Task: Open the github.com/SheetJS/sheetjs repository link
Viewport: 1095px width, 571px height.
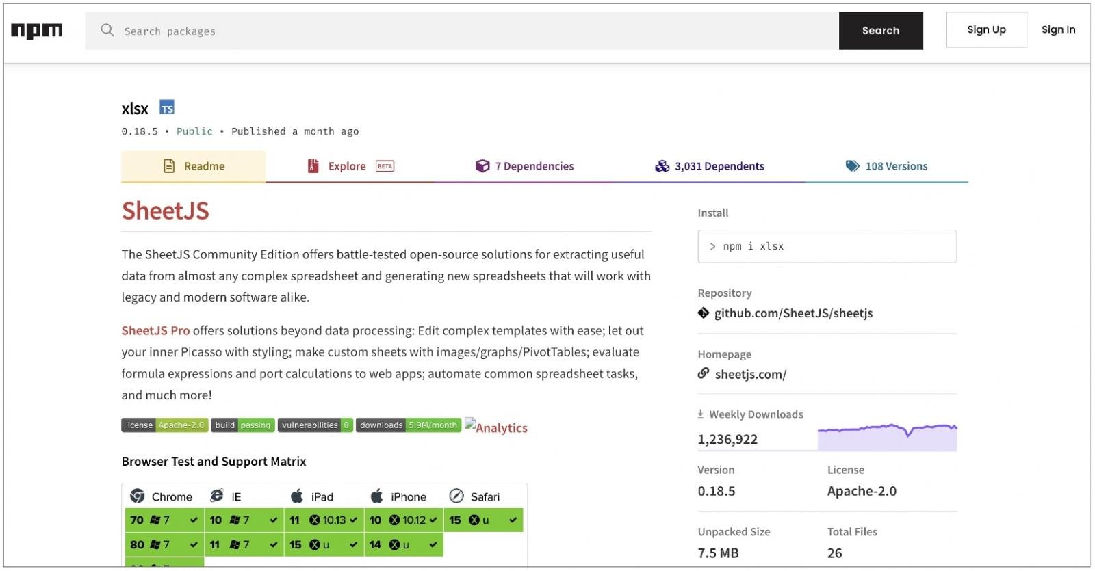Action: point(793,313)
